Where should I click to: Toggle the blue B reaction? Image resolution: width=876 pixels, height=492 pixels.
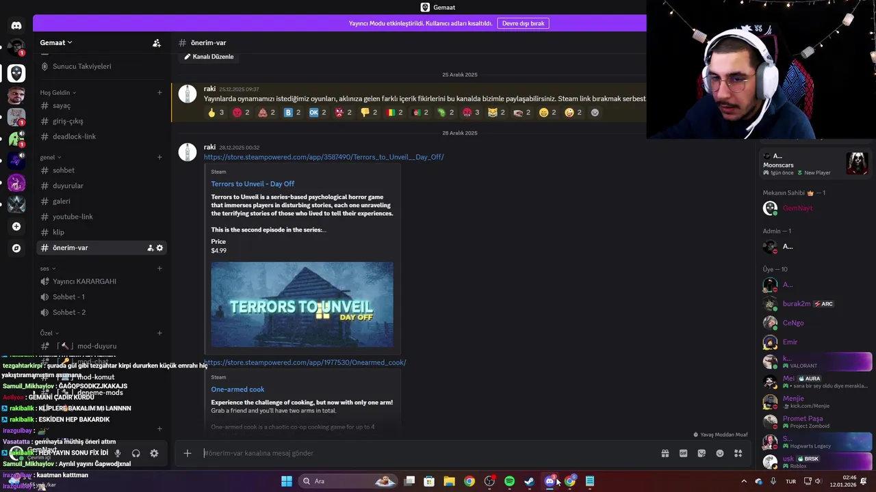pyautogui.click(x=292, y=113)
